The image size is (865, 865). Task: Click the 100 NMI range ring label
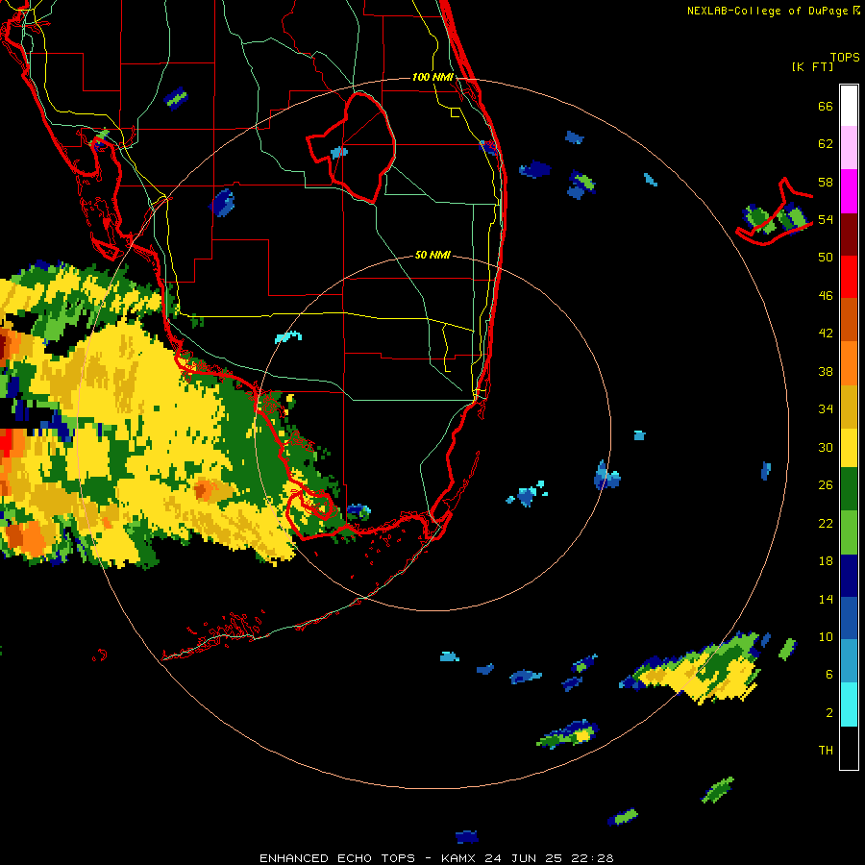click(x=432, y=77)
